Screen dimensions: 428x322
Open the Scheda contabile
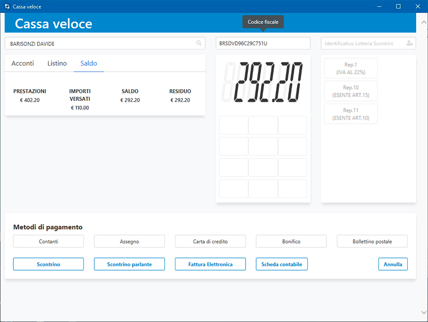click(x=282, y=264)
